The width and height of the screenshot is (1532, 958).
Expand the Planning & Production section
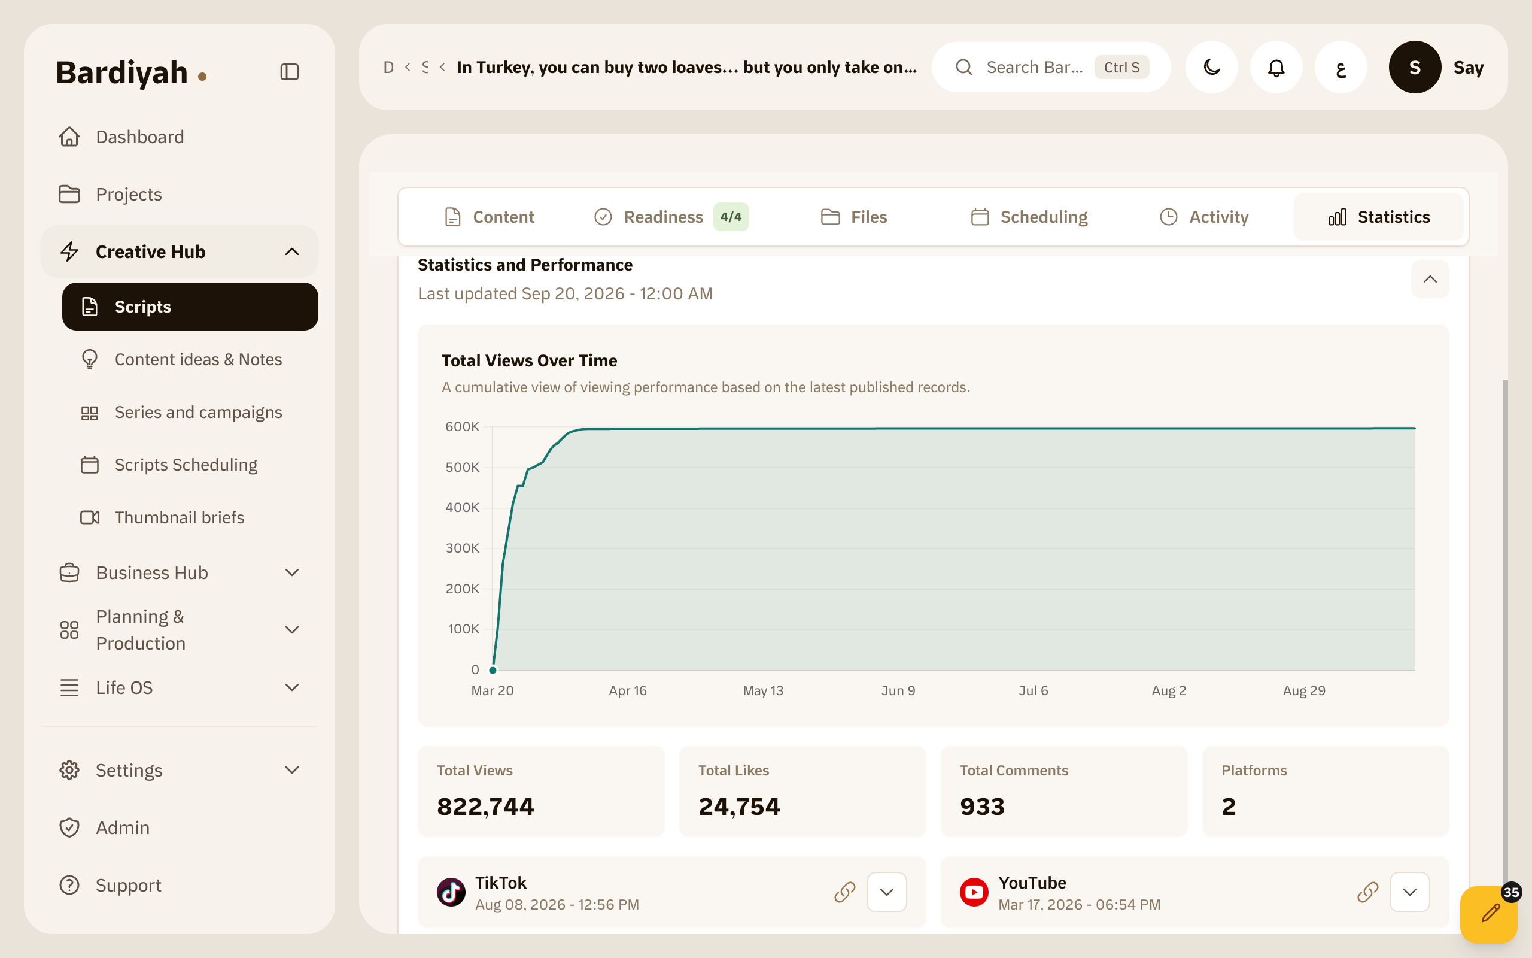179,630
